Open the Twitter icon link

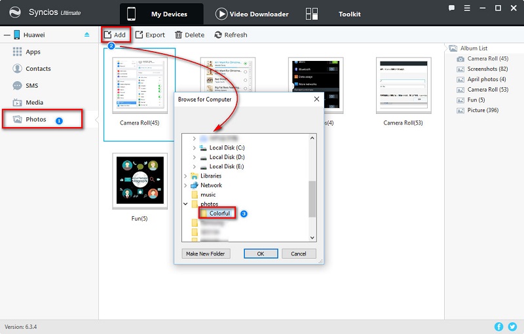point(512,327)
